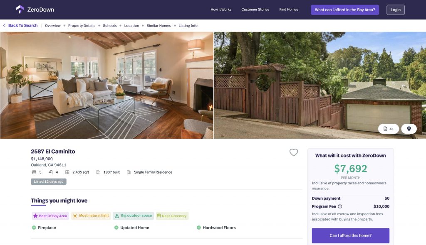Click the Most natural light sun tag
This screenshot has height=245, width=426.
pos(91,216)
